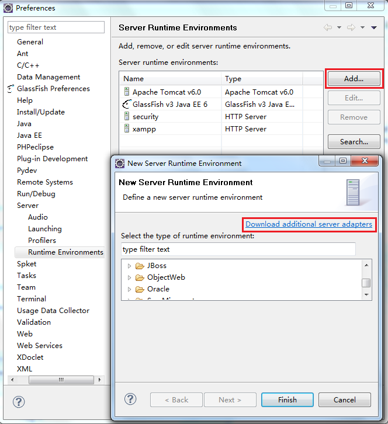Viewport: 388px width, 424px height.
Task: Click scroll down arrow in runtime type list
Action: pos(366,294)
